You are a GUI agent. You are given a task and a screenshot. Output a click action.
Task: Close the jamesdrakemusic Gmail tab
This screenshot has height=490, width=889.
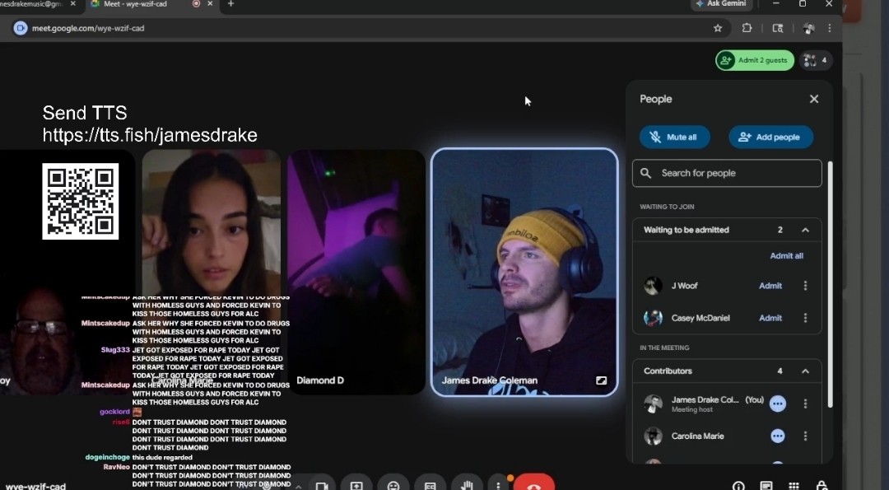(72, 4)
